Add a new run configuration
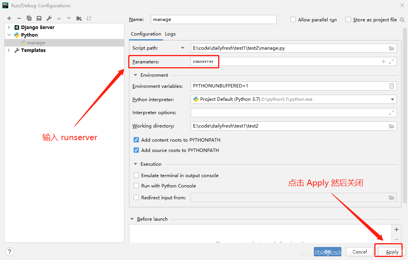This screenshot has height=260, width=408. [x=9, y=18]
